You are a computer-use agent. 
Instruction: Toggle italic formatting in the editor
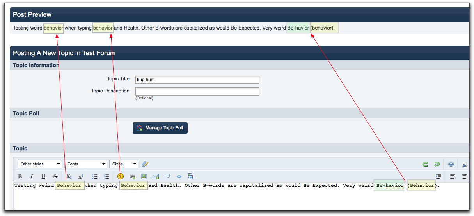[32, 176]
